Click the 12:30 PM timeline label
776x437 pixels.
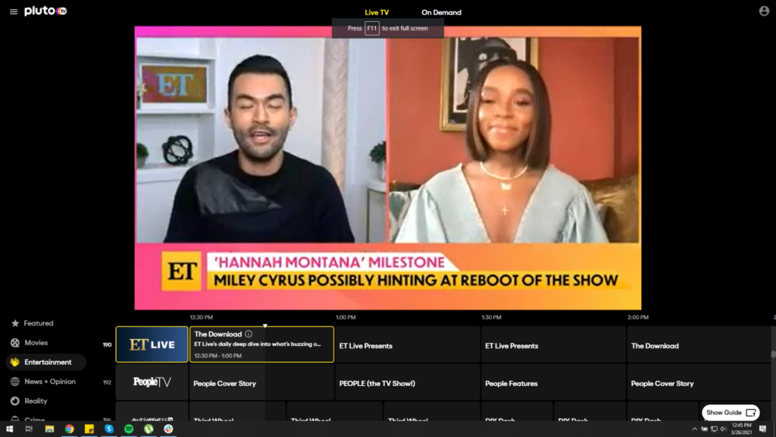(201, 317)
